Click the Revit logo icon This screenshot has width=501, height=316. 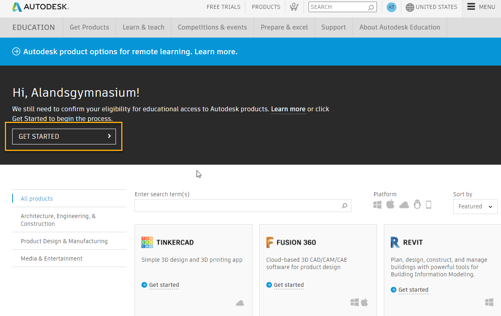395,242
